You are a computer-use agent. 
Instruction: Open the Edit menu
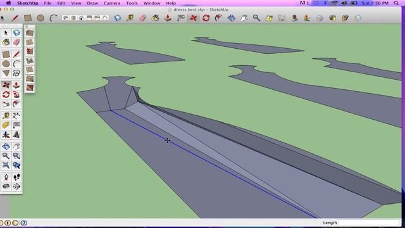click(x=61, y=3)
